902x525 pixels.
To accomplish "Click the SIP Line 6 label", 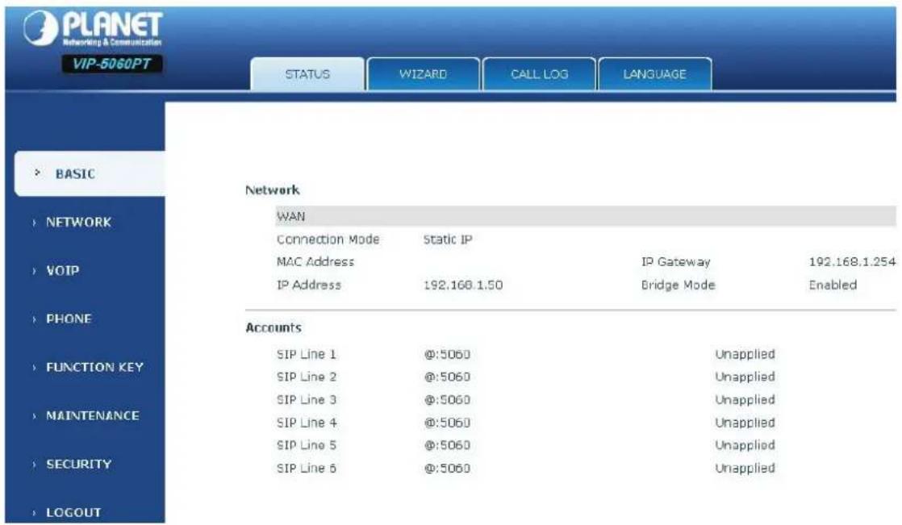I will (306, 468).
